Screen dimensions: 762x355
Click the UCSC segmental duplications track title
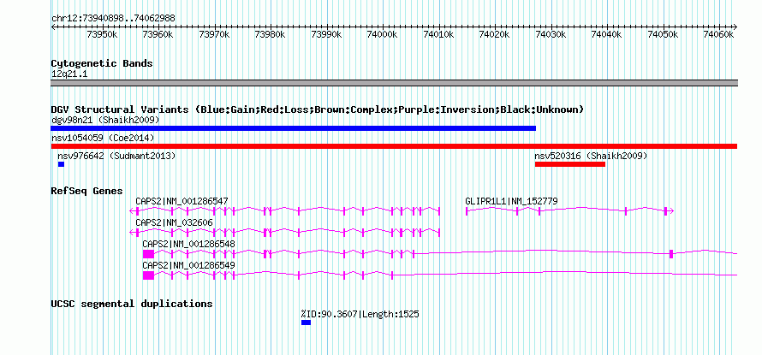coord(132,304)
